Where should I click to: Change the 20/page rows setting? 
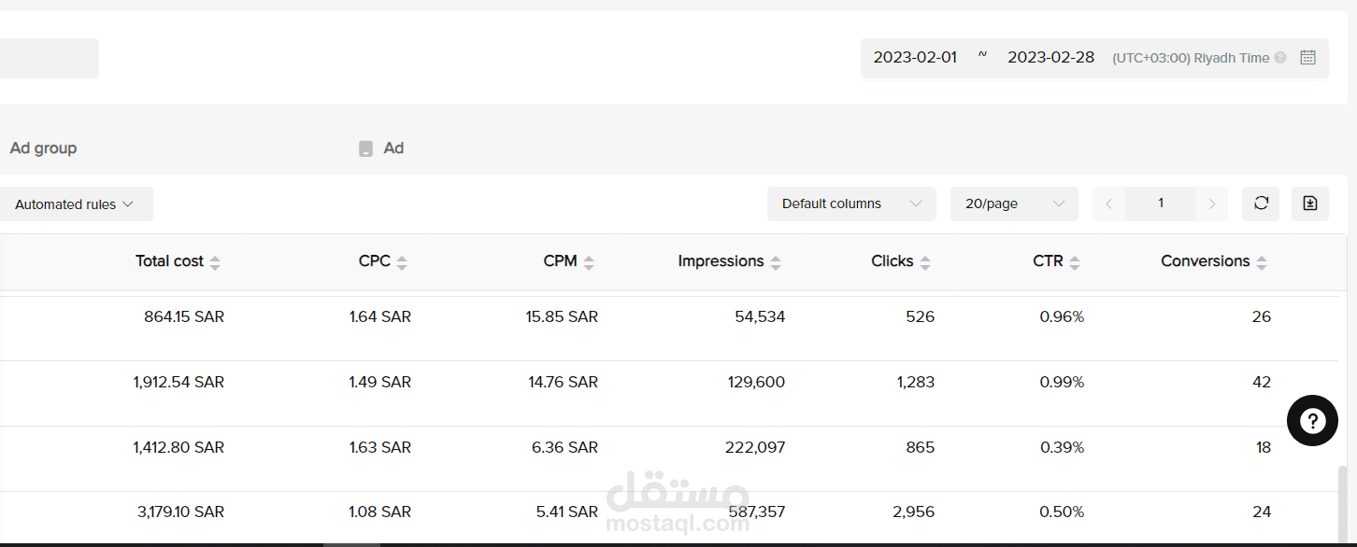[x=1014, y=204]
